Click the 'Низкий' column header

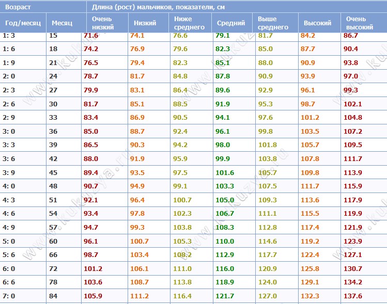(148, 23)
